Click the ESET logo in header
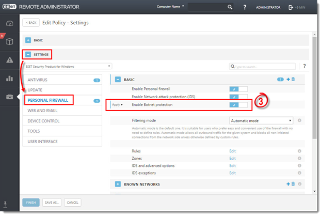Screen dimensions: 322x216 pyautogui.click(x=9, y=7)
